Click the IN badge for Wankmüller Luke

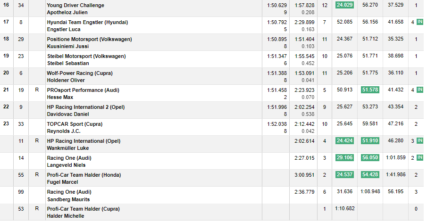[420, 140]
